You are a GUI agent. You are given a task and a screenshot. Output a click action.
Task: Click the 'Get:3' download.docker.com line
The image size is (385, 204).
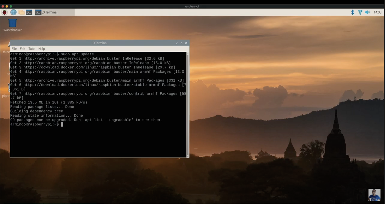[x=93, y=67]
